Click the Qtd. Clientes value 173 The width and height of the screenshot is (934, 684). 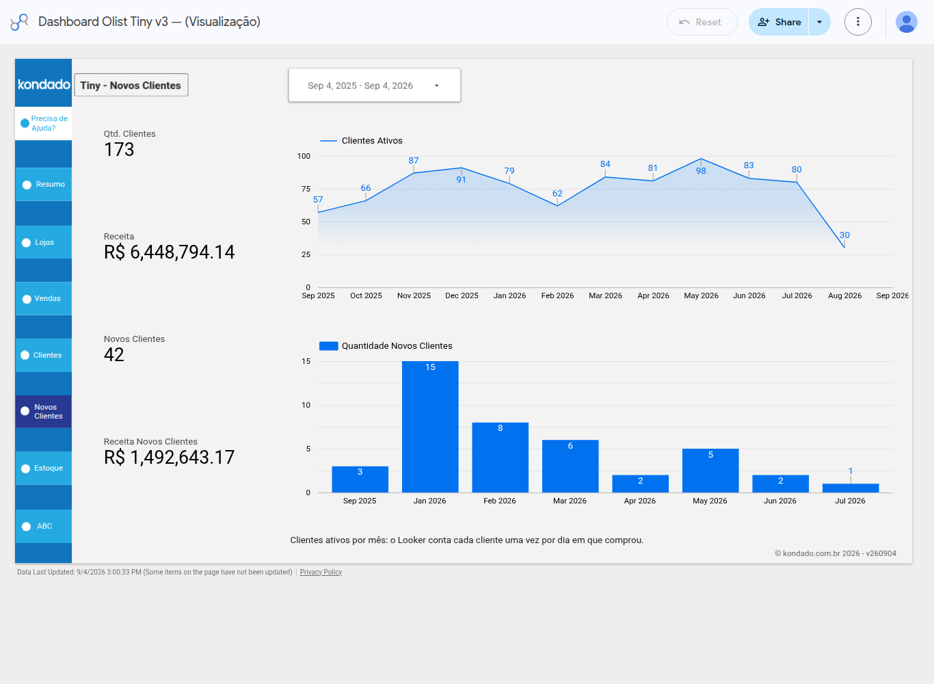click(x=119, y=150)
